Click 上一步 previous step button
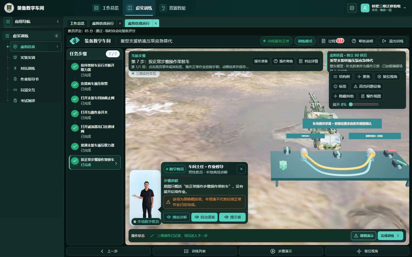The image size is (412, 257). [x=109, y=251]
